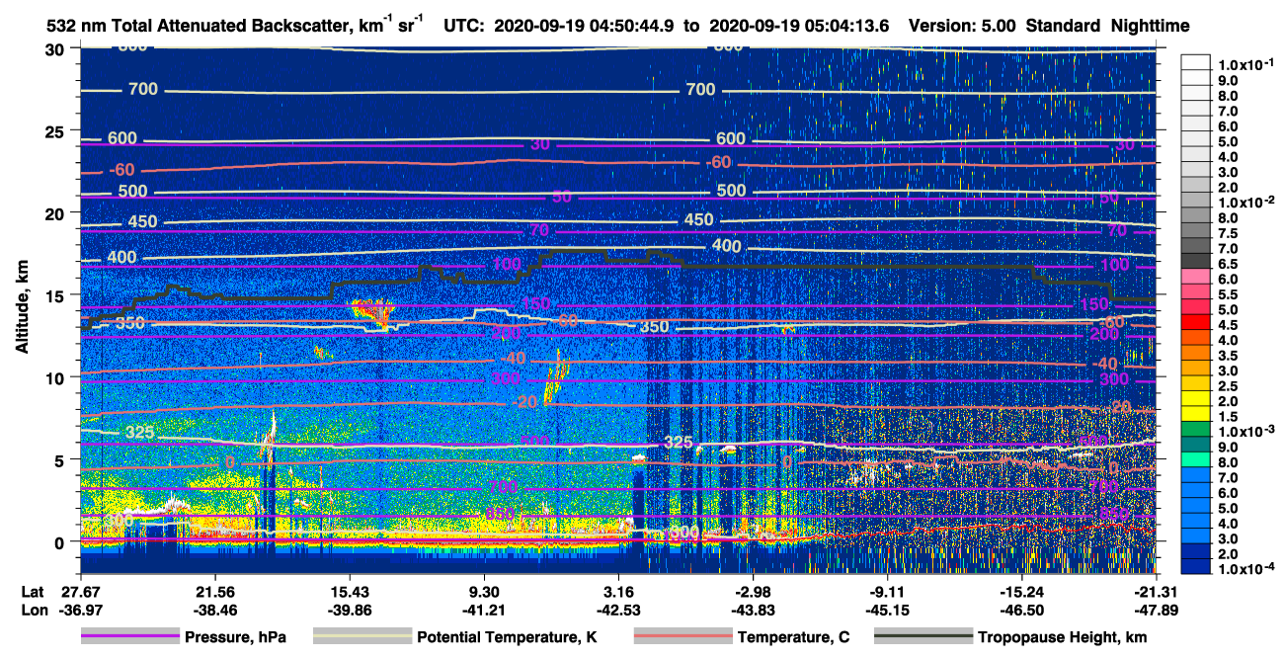Click longitude value '-43.83'
1284x659 pixels.
click(753, 609)
